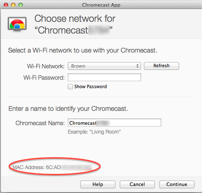Click the Chromecast app logo icon
Image resolution: width=202 pixels, height=193 pixels.
[x=17, y=24]
